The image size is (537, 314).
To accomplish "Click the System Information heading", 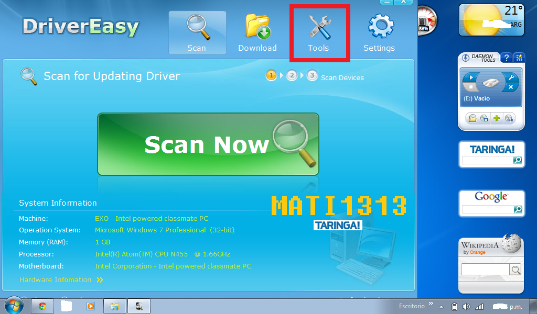I will 58,203.
